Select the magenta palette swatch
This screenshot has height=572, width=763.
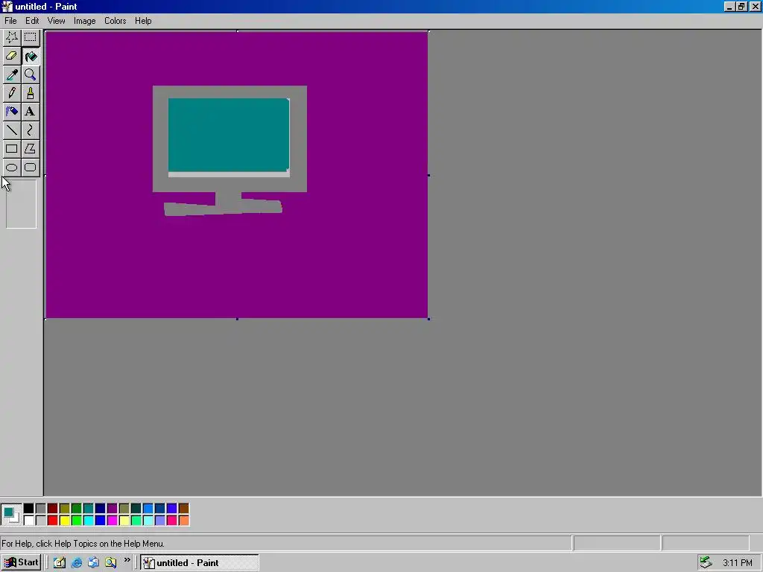(x=113, y=521)
